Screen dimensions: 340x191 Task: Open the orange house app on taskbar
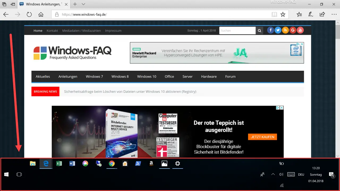(x=125, y=163)
